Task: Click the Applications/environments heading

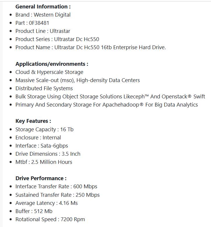Action: pyautogui.click(x=52, y=64)
